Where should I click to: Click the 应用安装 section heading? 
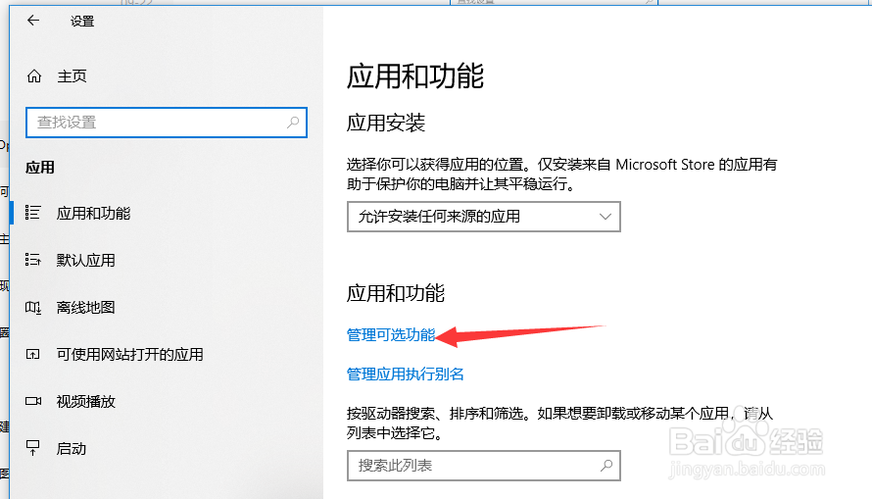coord(385,123)
